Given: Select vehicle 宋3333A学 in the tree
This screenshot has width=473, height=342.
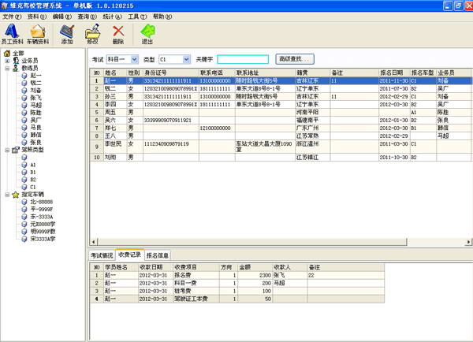Looking at the screenshot, I should pyautogui.click(x=43, y=239).
